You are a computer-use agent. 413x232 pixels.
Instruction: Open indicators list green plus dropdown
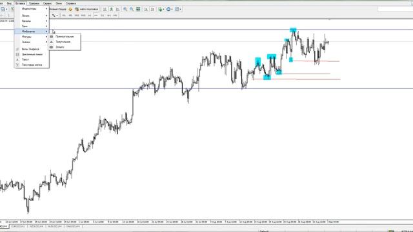coord(161,9)
